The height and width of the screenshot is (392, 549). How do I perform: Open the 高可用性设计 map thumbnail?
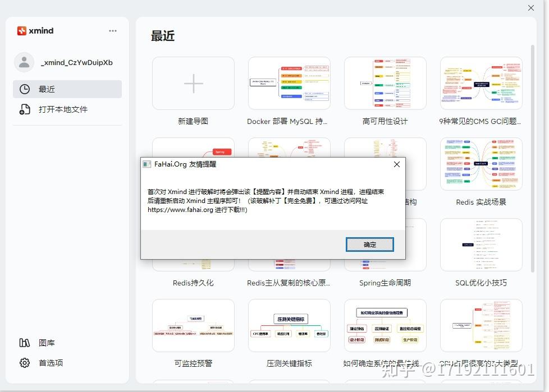pos(385,83)
